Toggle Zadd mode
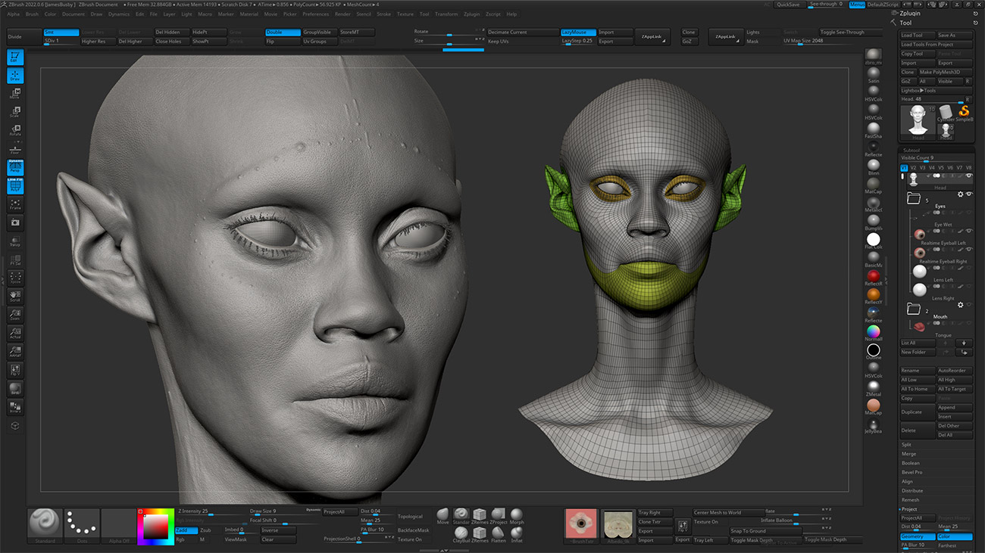This screenshot has height=553, width=985. coord(186,530)
